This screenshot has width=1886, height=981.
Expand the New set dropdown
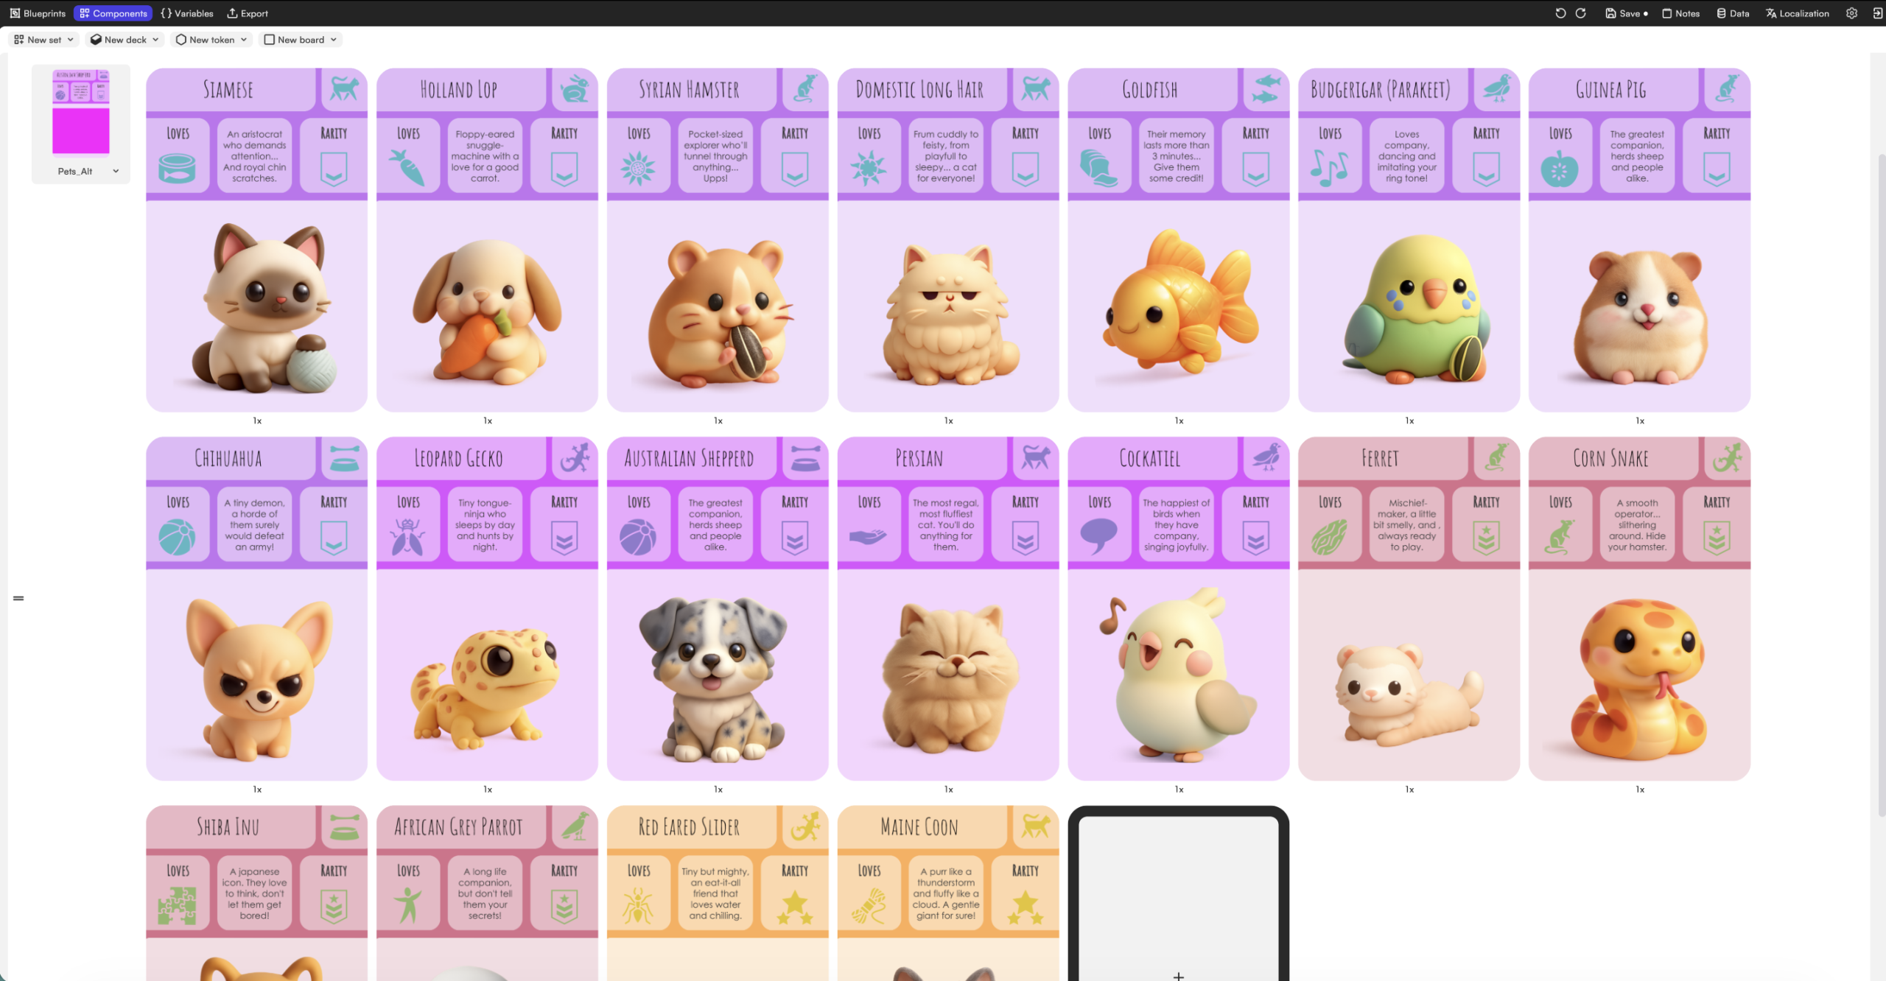[44, 40]
